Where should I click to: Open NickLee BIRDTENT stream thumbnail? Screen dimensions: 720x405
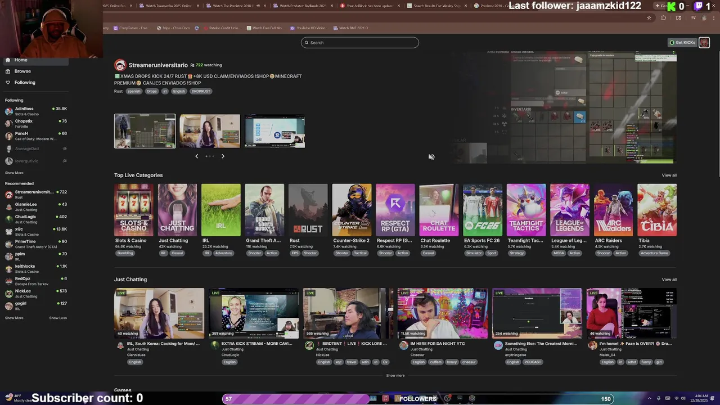point(348,313)
